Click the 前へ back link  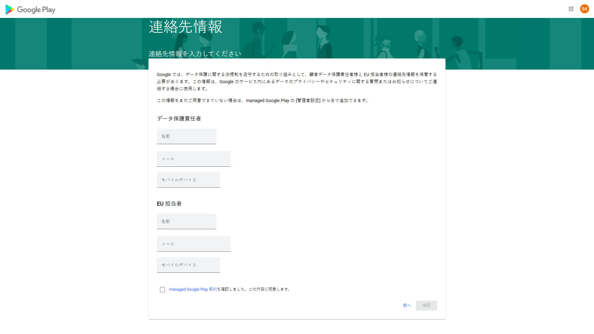click(x=407, y=306)
